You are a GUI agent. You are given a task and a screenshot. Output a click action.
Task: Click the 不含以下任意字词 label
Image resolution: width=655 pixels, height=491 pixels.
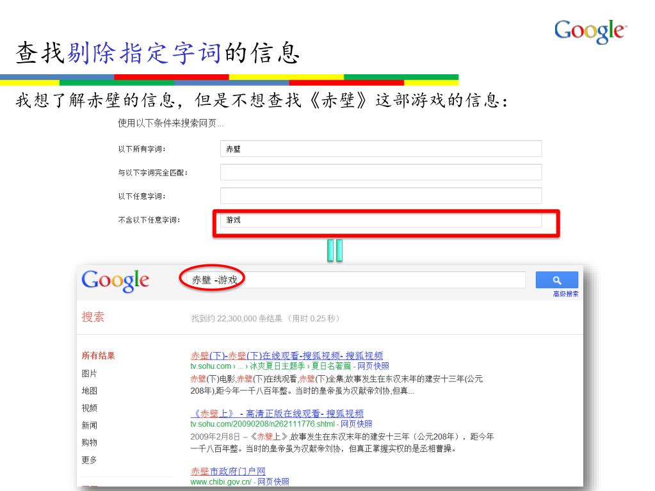coord(149,220)
